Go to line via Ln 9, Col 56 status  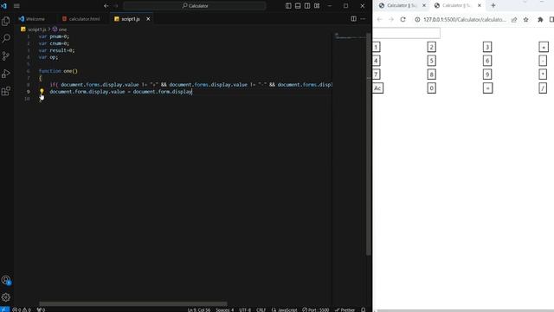pyautogui.click(x=199, y=309)
